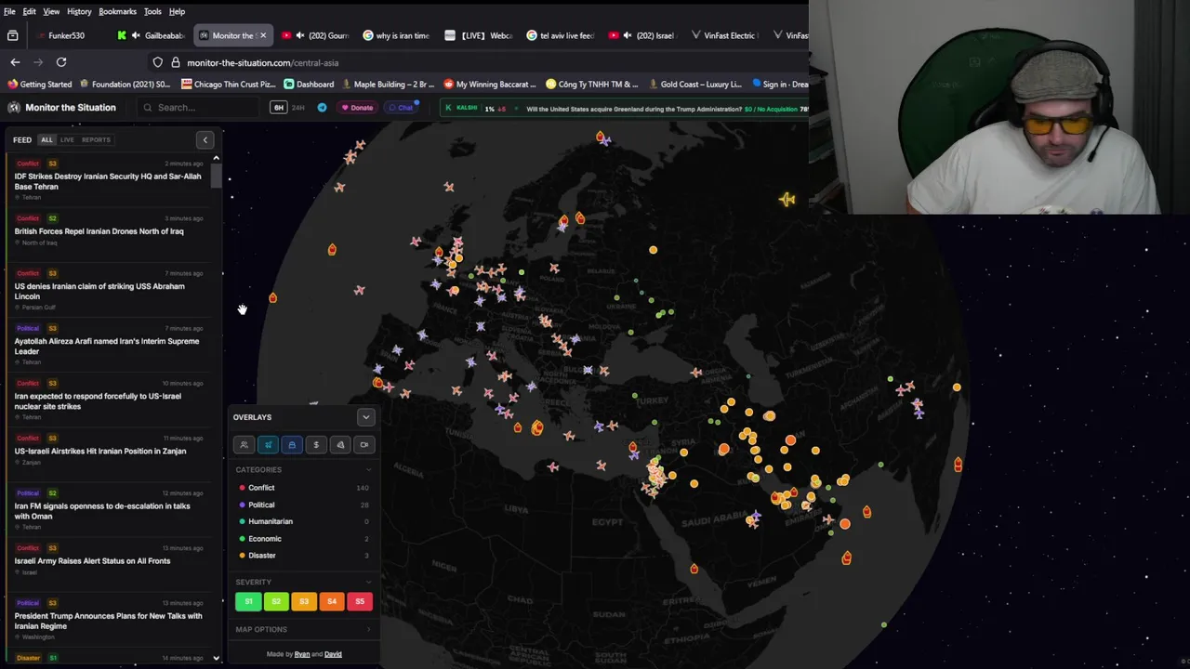Image resolution: width=1190 pixels, height=669 pixels.
Task: Click the search magnifier icon
Action: [x=147, y=108]
